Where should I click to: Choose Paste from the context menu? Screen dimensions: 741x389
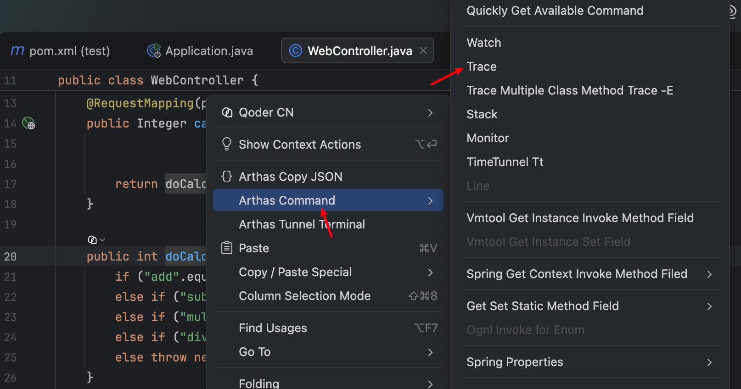[x=328, y=248]
